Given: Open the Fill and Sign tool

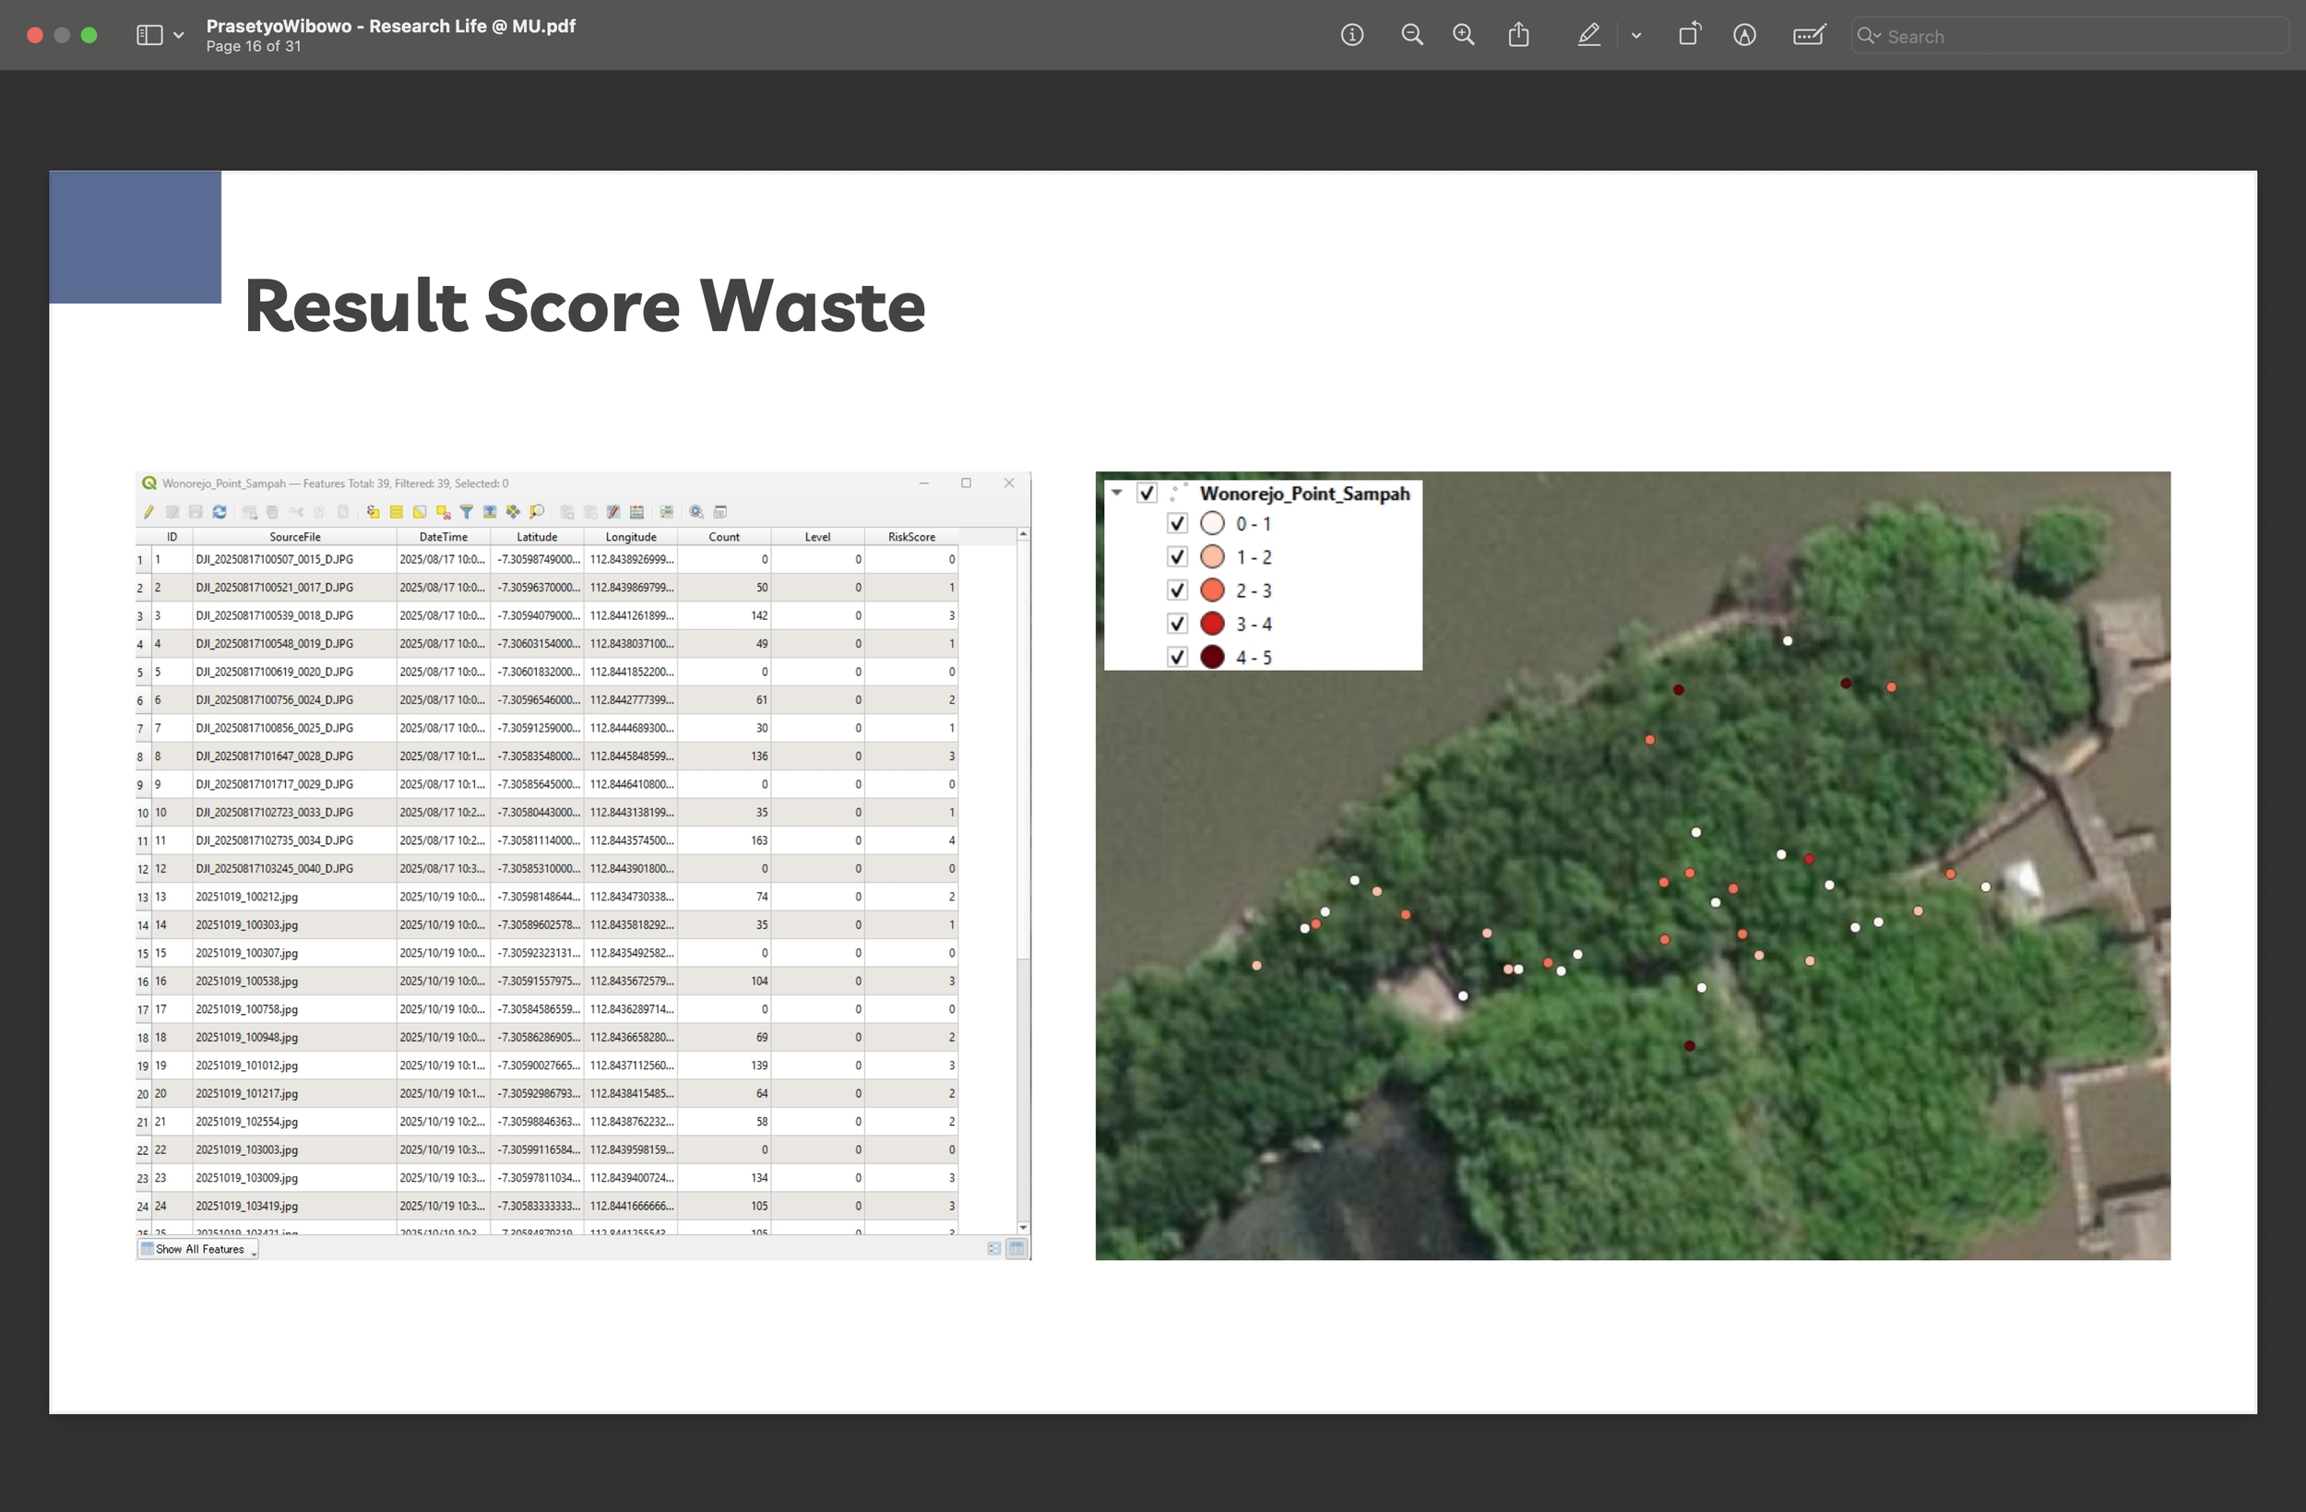Looking at the screenshot, I should click(x=1808, y=35).
